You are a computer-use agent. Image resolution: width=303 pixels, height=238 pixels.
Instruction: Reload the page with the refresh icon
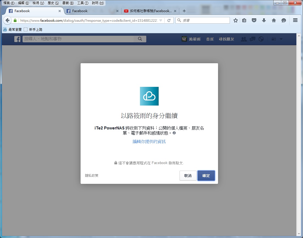coord(169,20)
